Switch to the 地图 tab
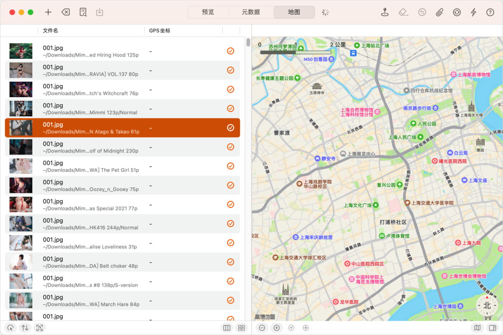503x335 pixels. click(x=294, y=12)
